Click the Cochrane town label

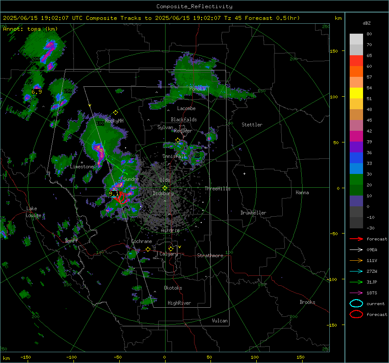coord(141,241)
